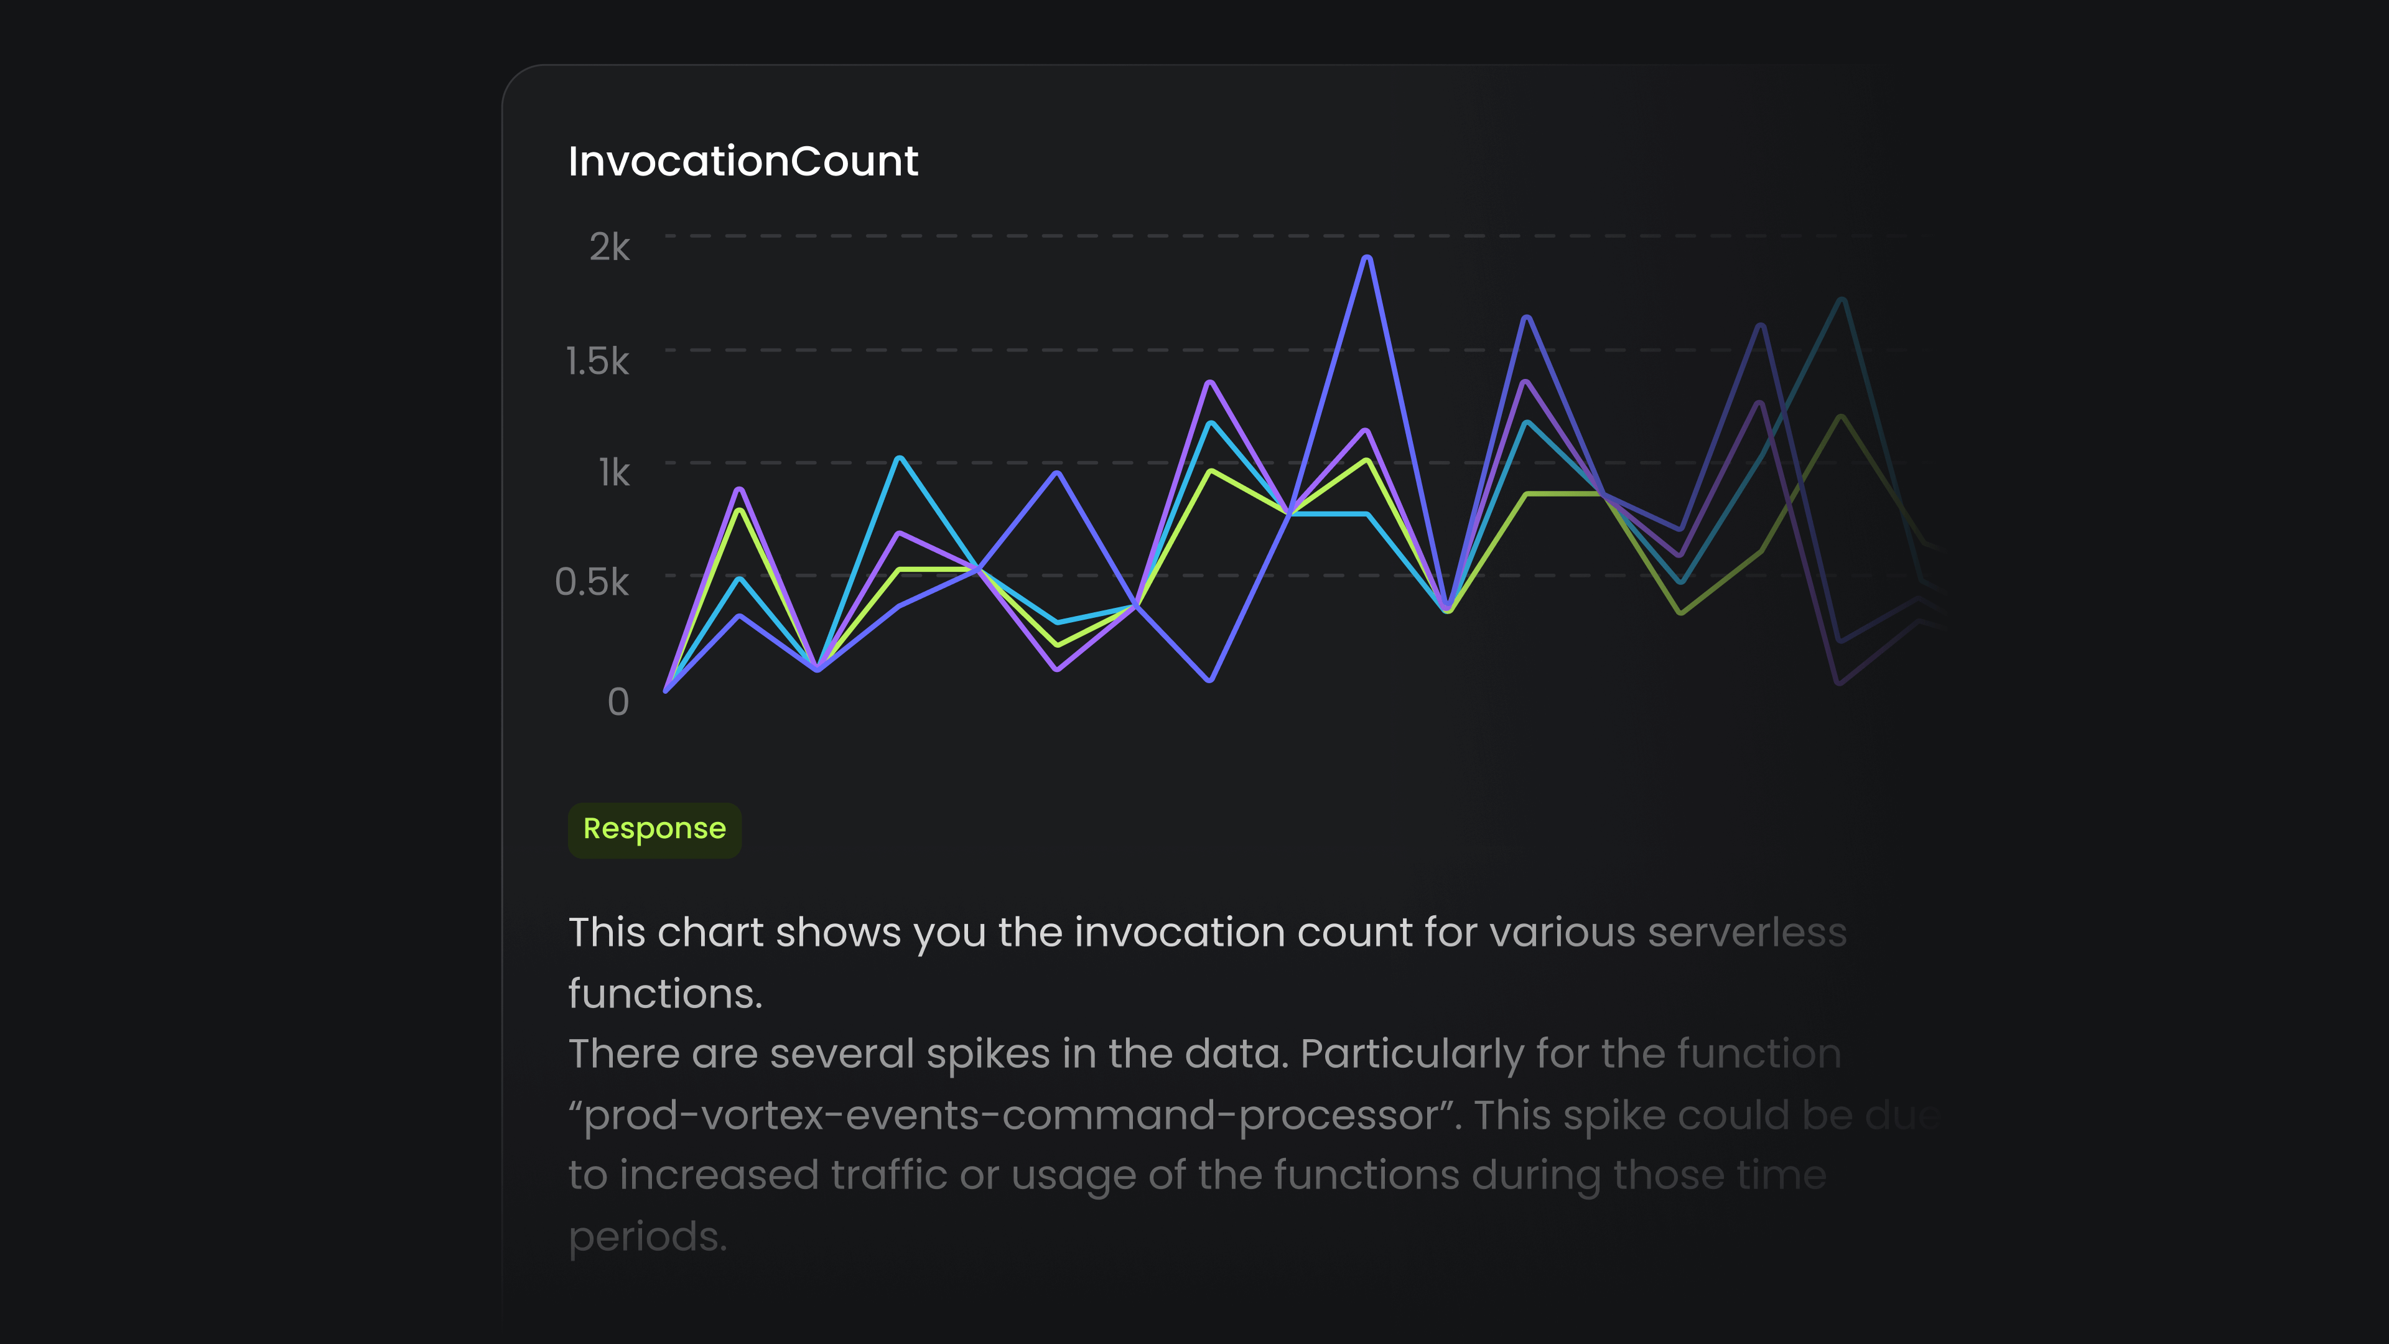Viewport: 2389px width, 1344px height.
Task: Click the 1.5k y-axis label
Action: coord(597,361)
